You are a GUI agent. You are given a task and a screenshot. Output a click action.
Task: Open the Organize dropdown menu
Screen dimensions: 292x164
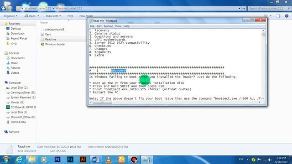point(10,16)
